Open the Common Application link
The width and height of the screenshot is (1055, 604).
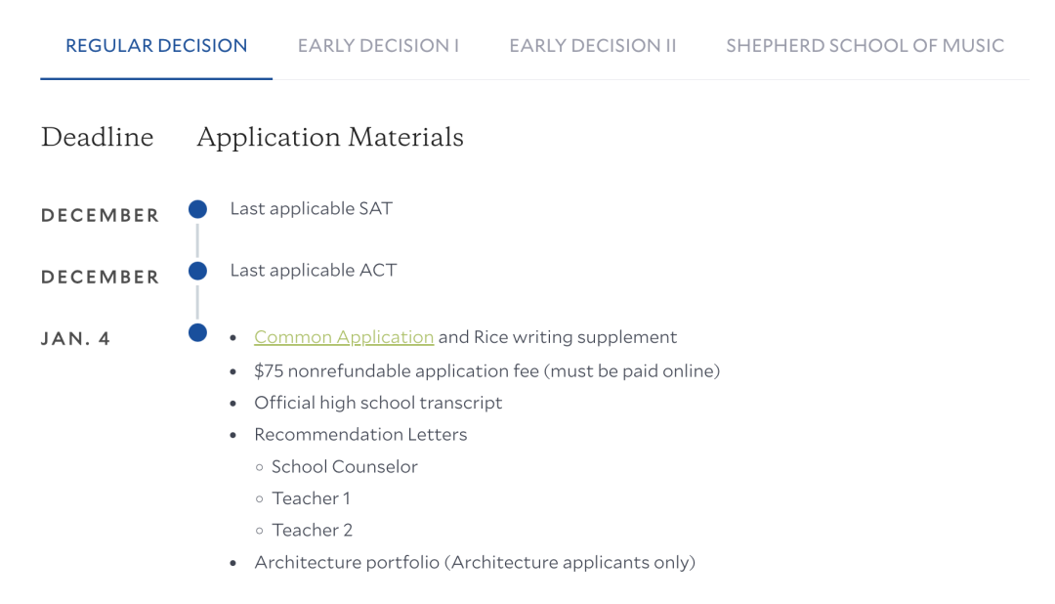pos(344,337)
